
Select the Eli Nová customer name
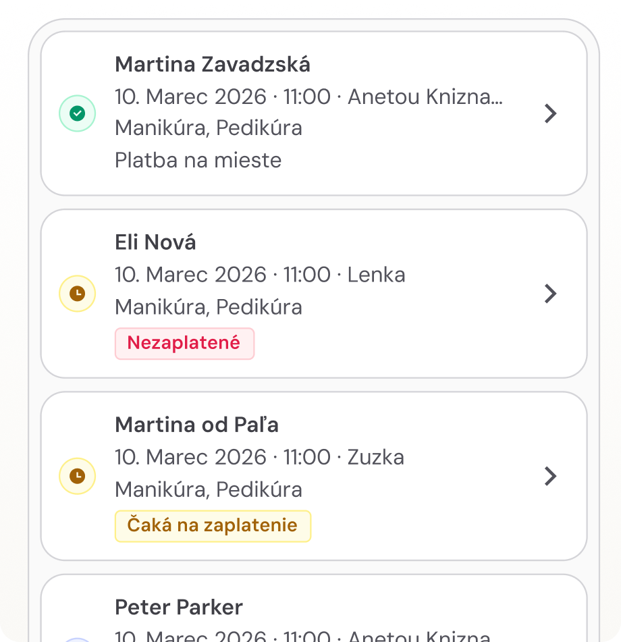155,243
